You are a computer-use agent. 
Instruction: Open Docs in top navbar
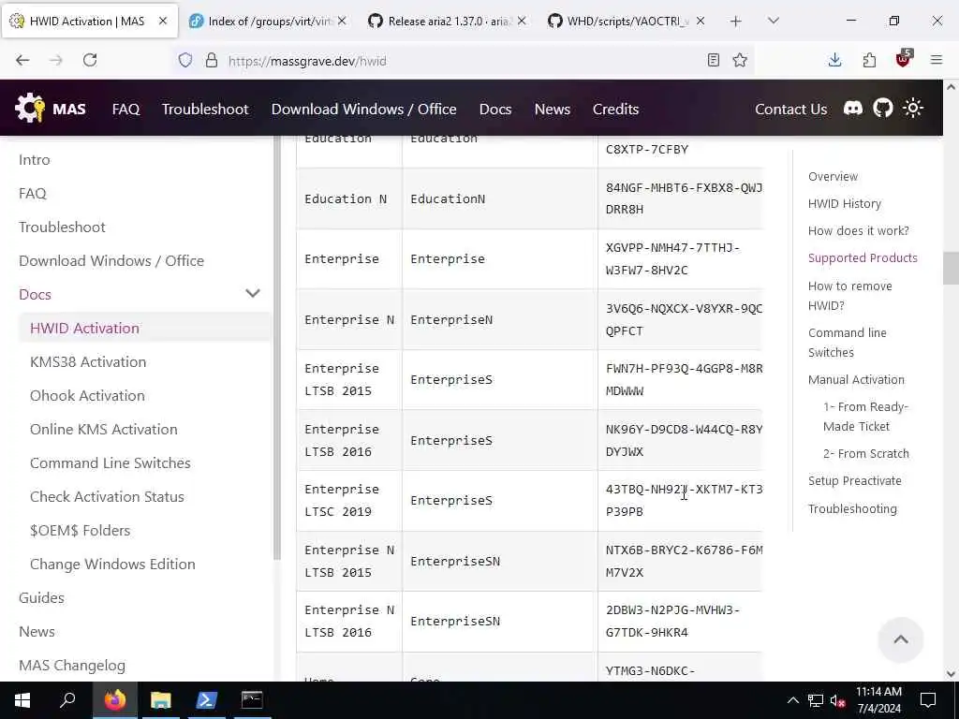495,109
